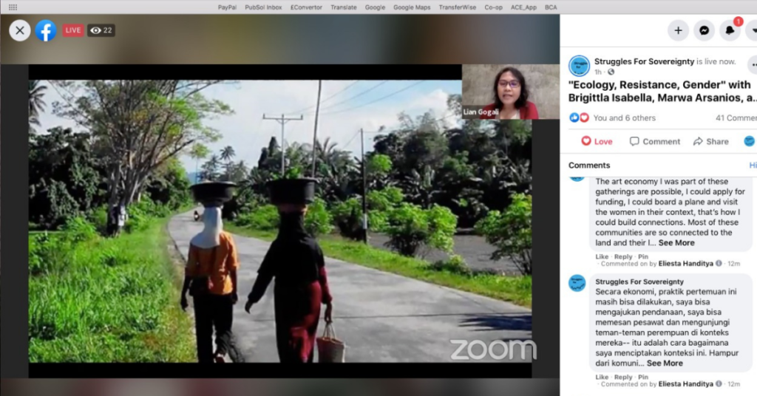
Task: Click the Comment button under the post
Action: [655, 141]
